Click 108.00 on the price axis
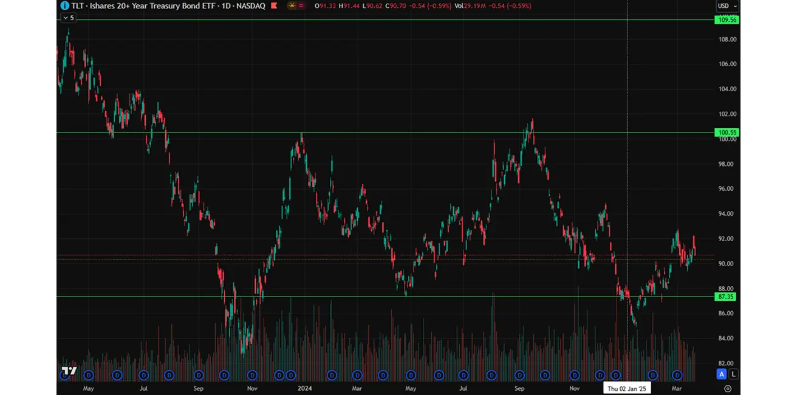The height and width of the screenshot is (395, 797). click(728, 39)
